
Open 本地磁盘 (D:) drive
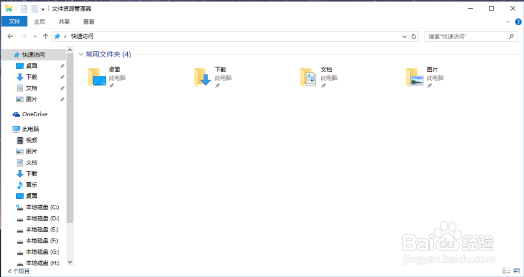[x=42, y=218]
